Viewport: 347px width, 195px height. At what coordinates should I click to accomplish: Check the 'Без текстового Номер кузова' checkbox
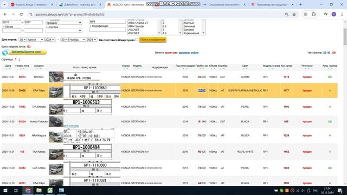137,40
